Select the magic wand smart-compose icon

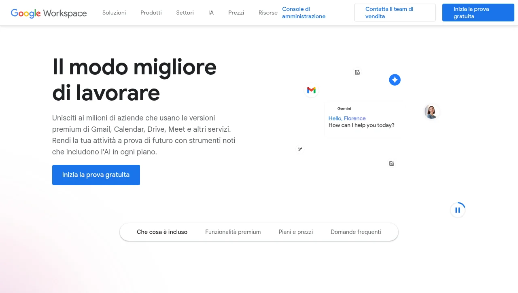300,149
